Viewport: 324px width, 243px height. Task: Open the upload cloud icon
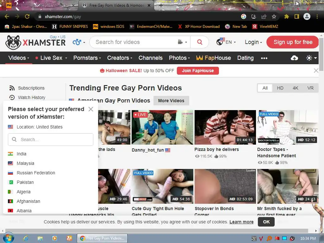click(x=294, y=58)
